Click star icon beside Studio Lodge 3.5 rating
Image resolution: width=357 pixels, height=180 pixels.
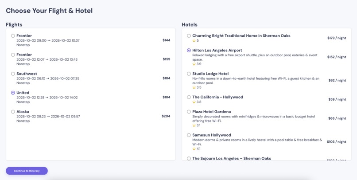tap(194, 87)
